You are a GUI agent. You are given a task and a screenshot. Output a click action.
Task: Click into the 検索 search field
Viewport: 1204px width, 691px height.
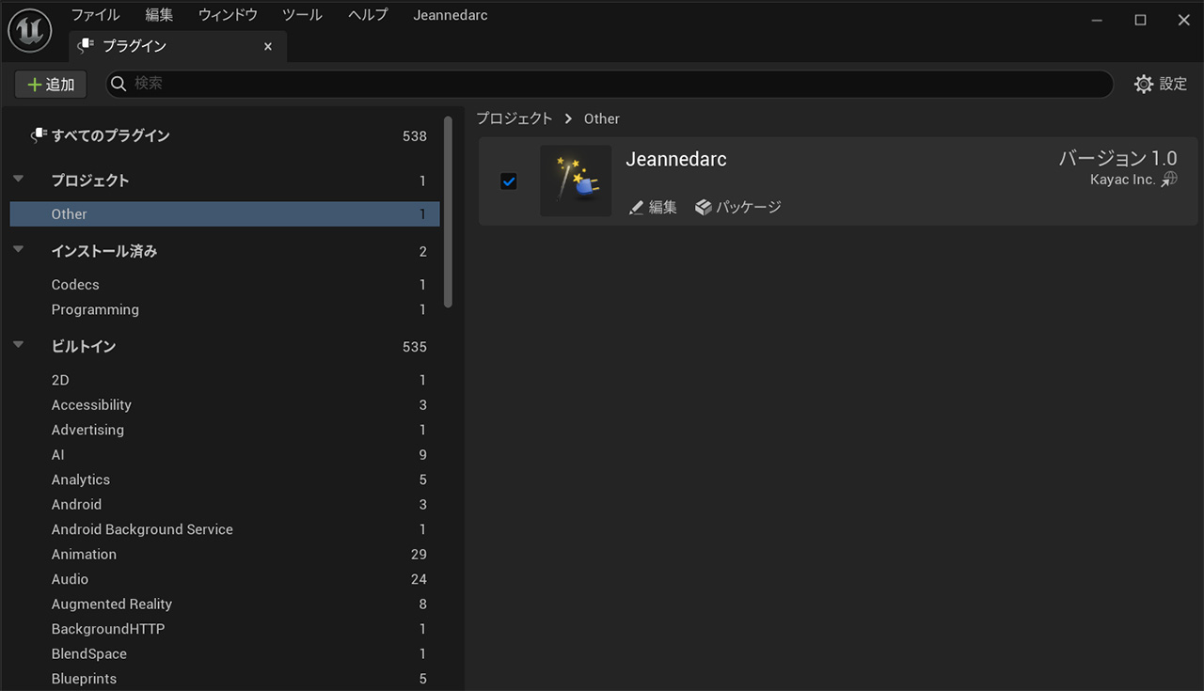click(x=611, y=84)
